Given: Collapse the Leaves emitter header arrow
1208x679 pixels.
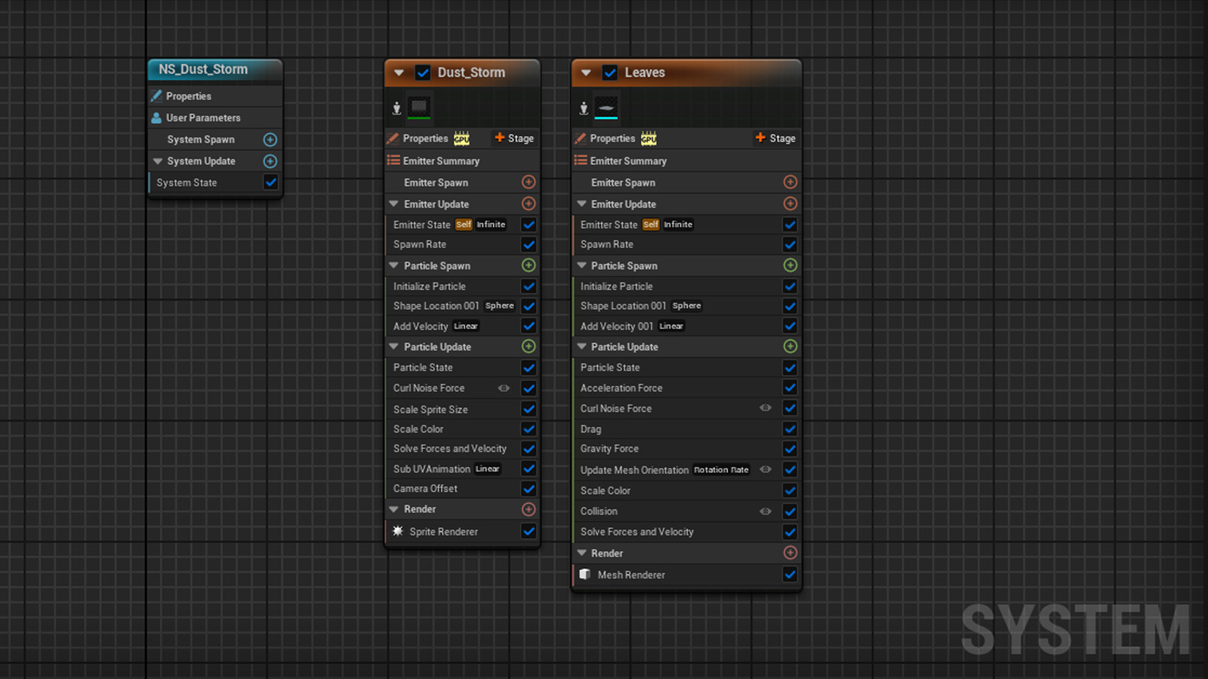Looking at the screenshot, I should [x=586, y=72].
